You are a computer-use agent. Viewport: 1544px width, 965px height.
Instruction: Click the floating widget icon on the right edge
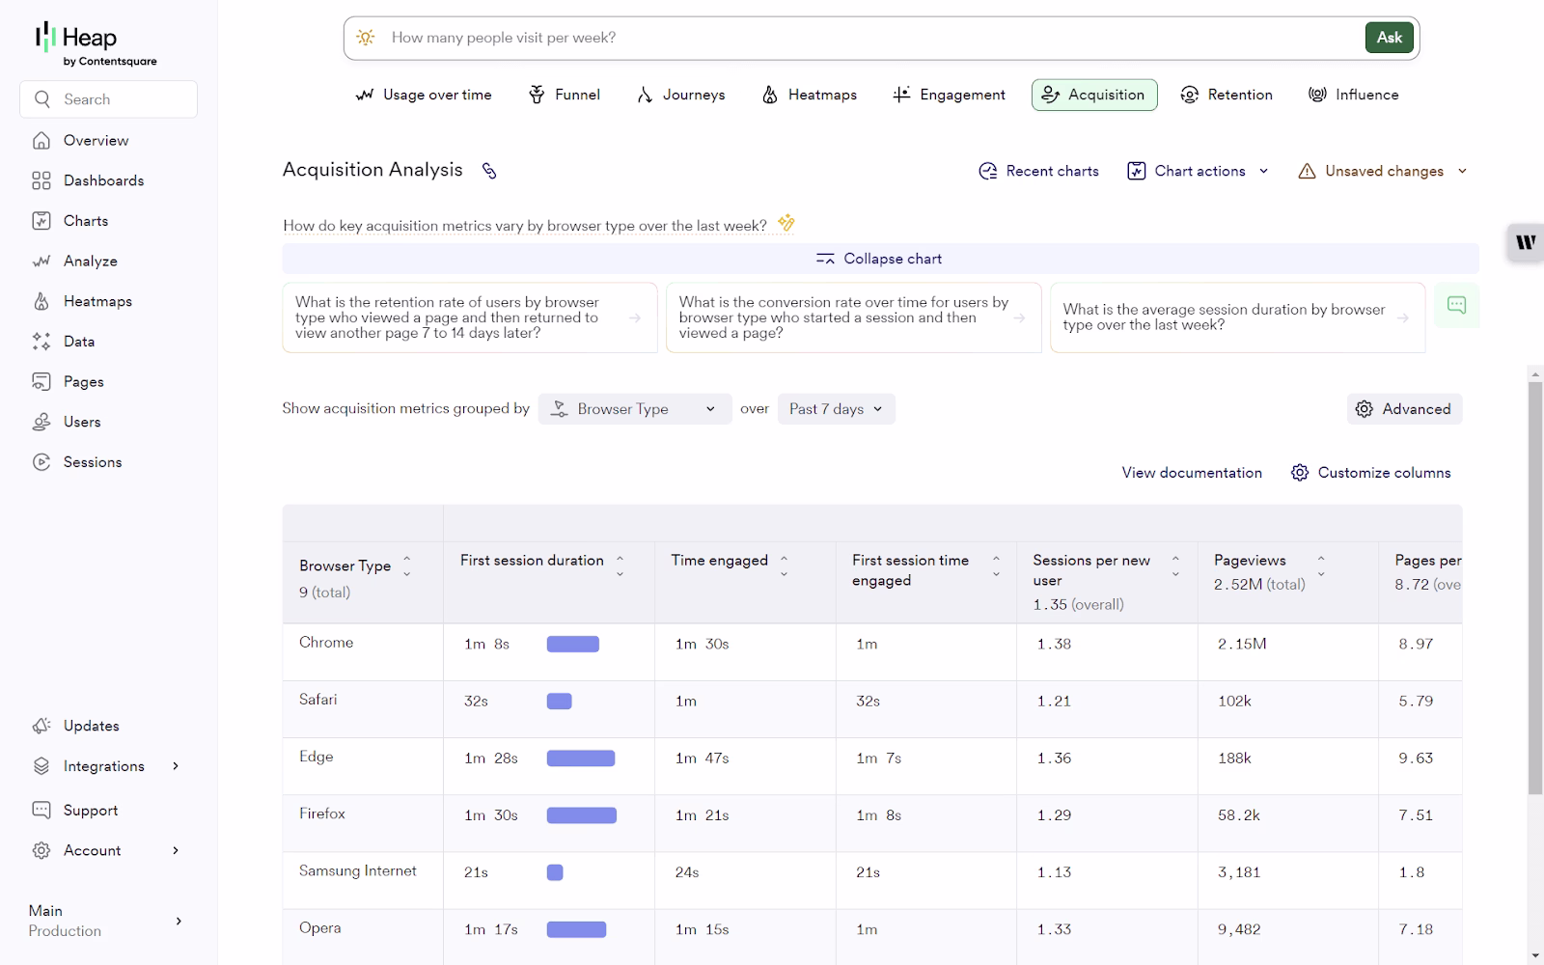coord(1525,242)
